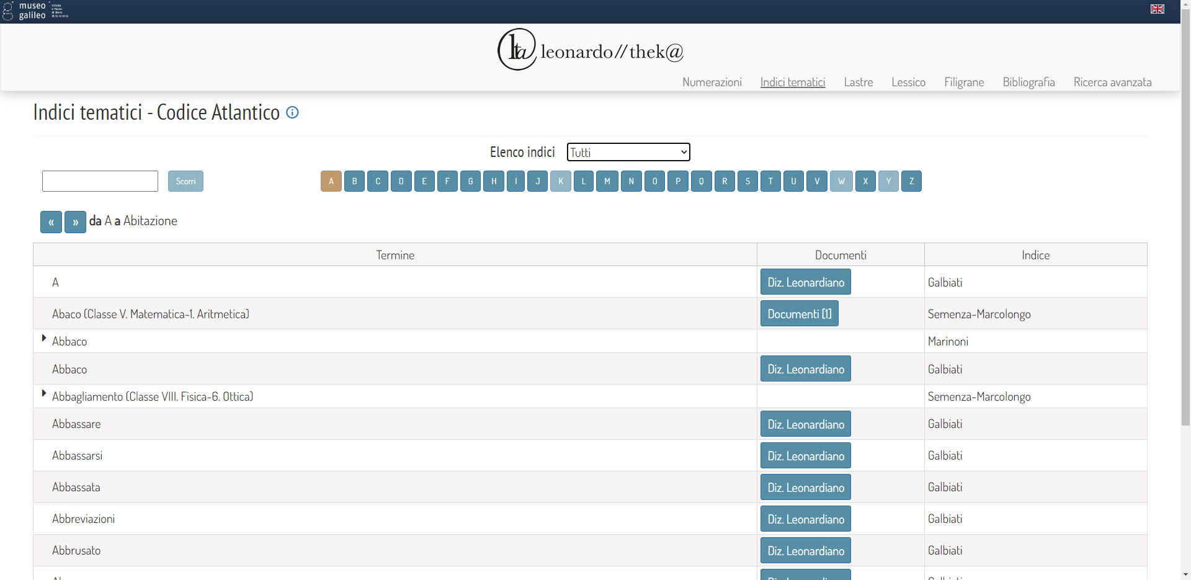Open the Lessico menu item

908,82
